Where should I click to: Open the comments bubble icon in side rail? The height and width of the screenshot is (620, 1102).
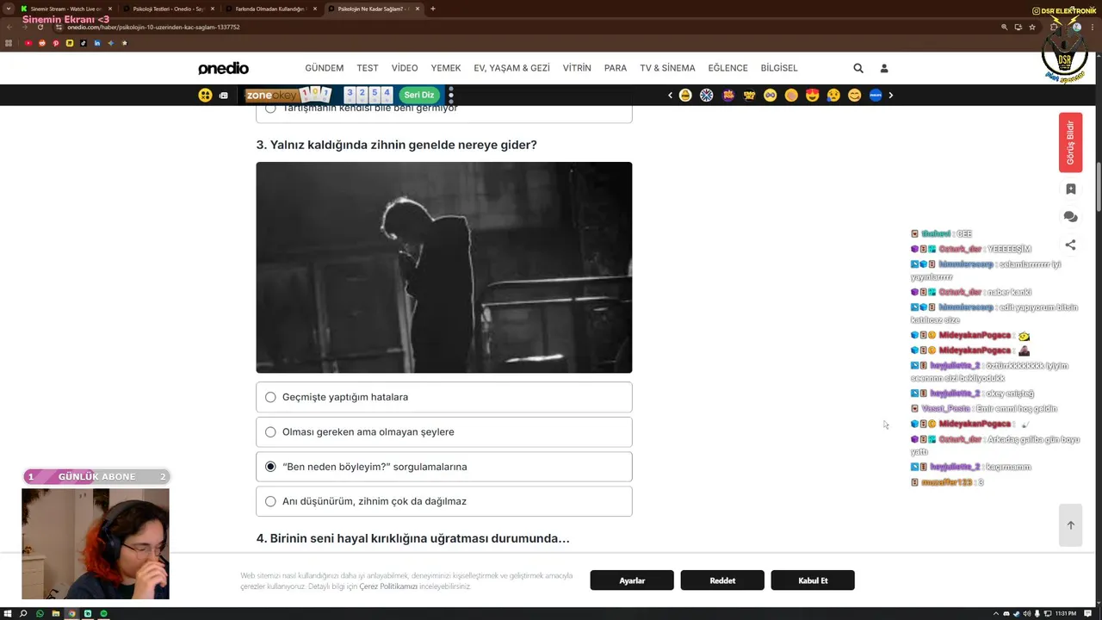pos(1070,217)
